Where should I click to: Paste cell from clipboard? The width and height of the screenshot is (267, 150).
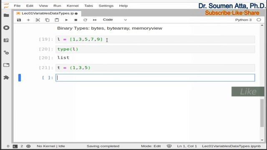[x=57, y=20]
